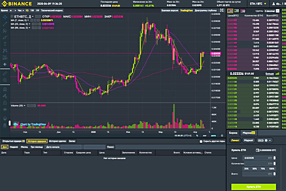Viewport: 286px width, 191px height.
Task: Hide all drawing tools with eye icon
Action: click(x=5, y=109)
